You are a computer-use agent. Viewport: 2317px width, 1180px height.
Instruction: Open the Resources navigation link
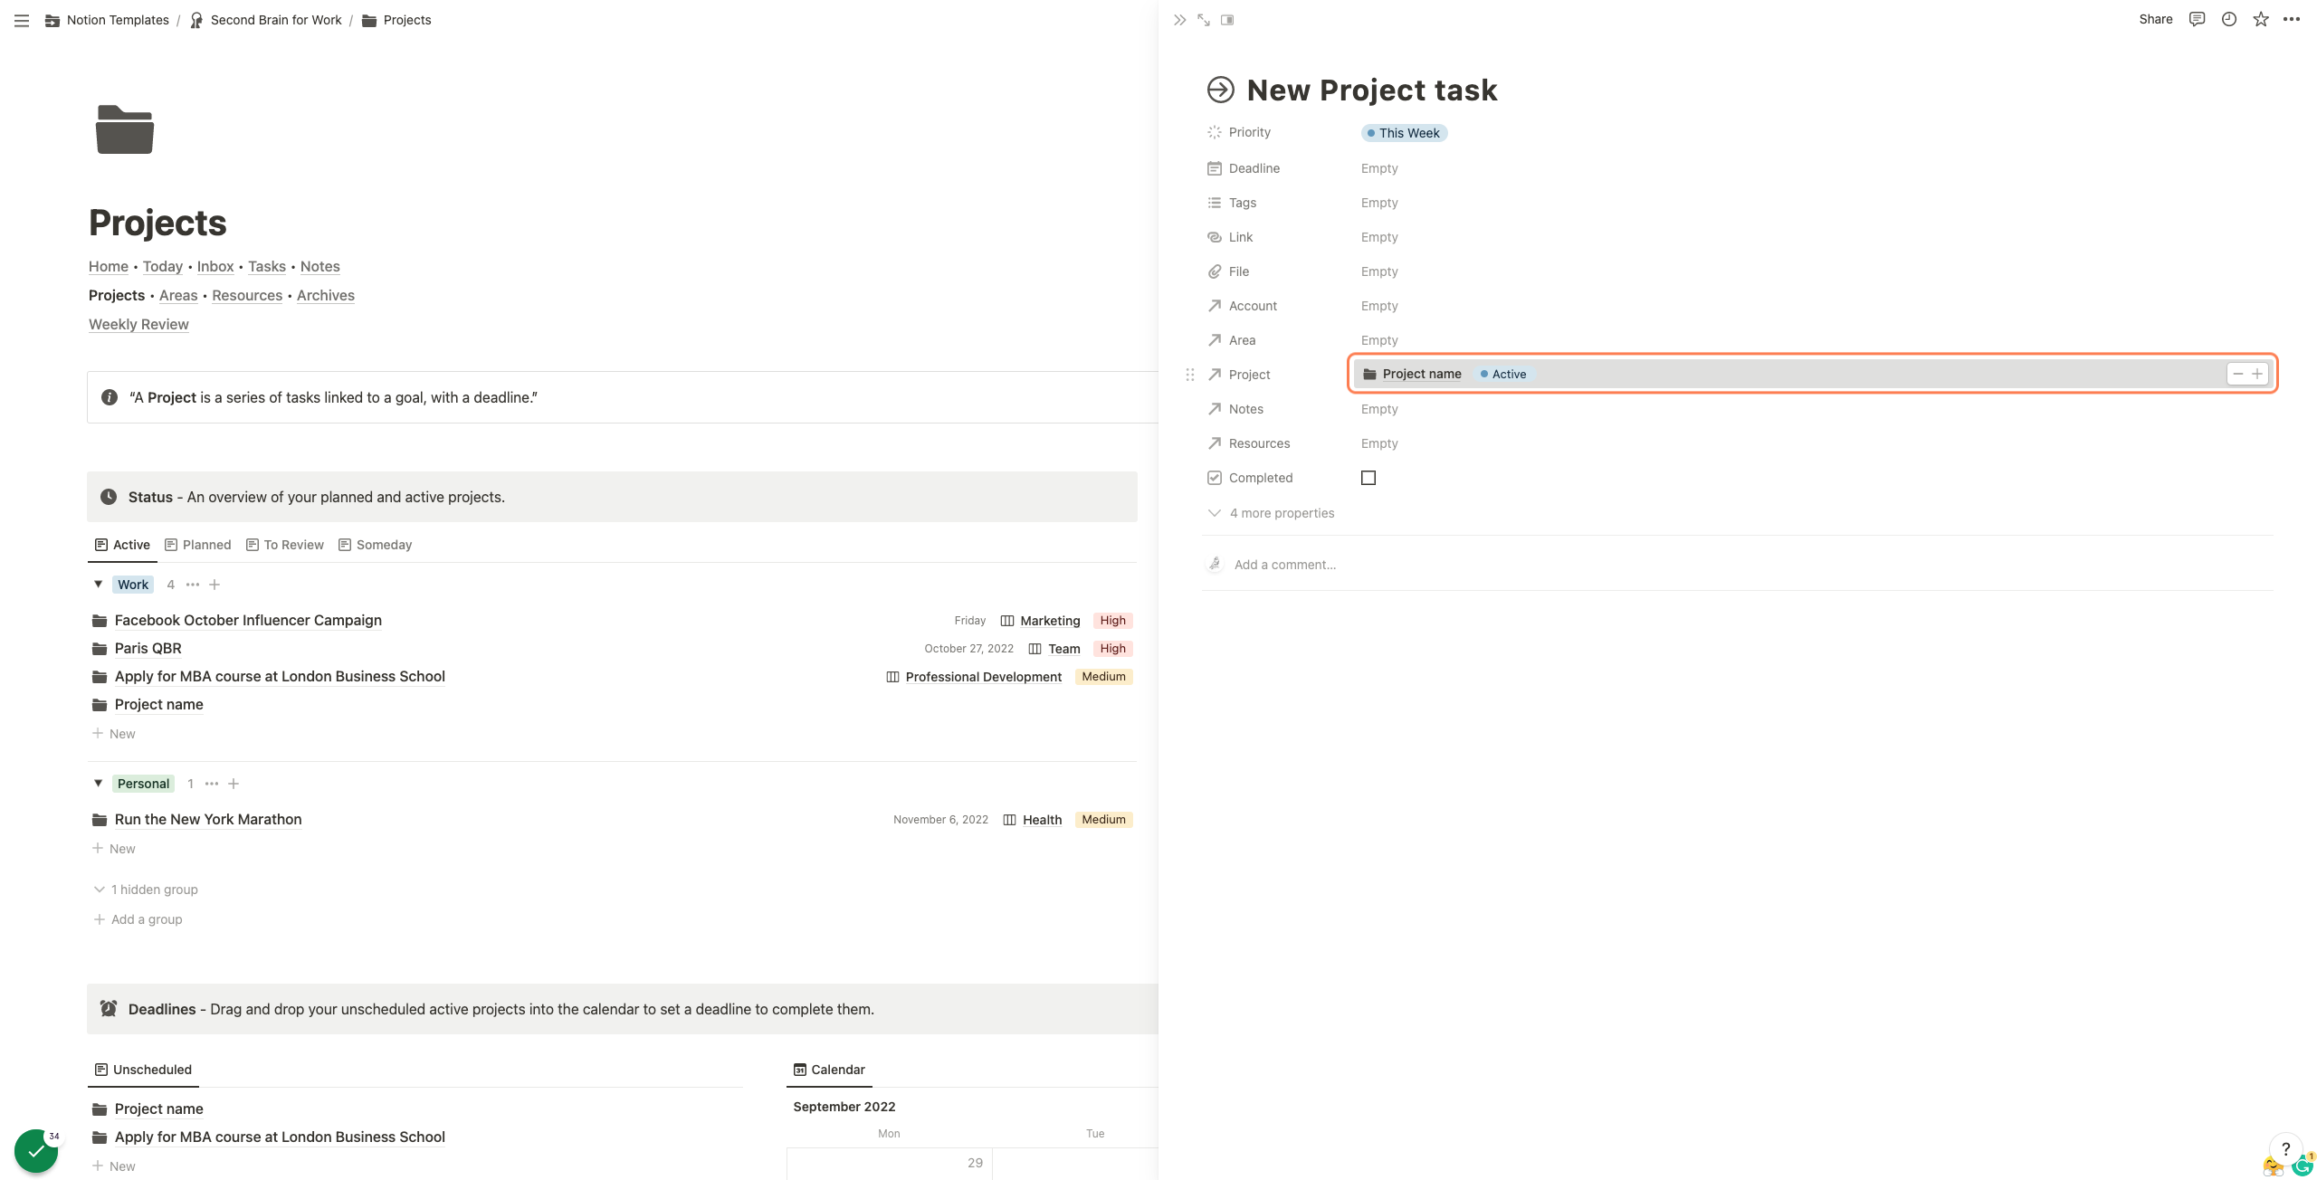point(247,295)
